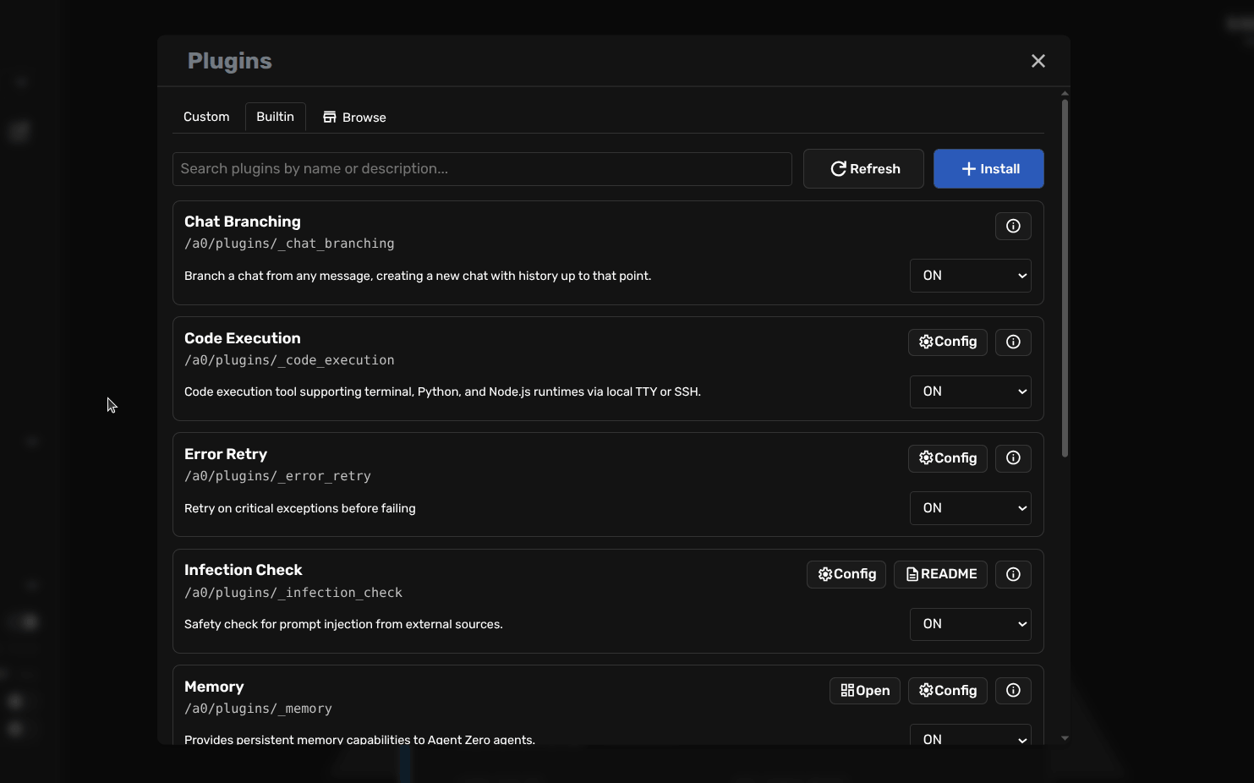The height and width of the screenshot is (783, 1254).
Task: Refresh the plugin list
Action: pos(863,168)
